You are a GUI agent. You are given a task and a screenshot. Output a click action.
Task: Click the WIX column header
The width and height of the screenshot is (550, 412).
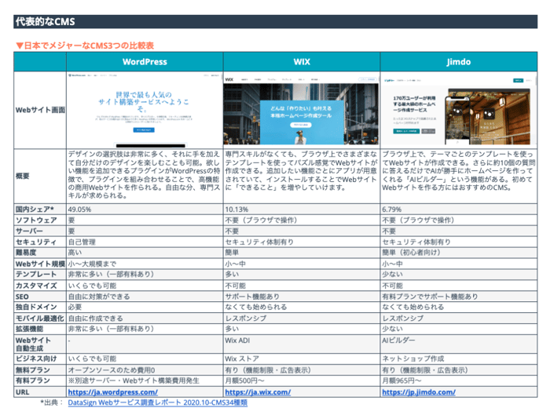tap(302, 62)
